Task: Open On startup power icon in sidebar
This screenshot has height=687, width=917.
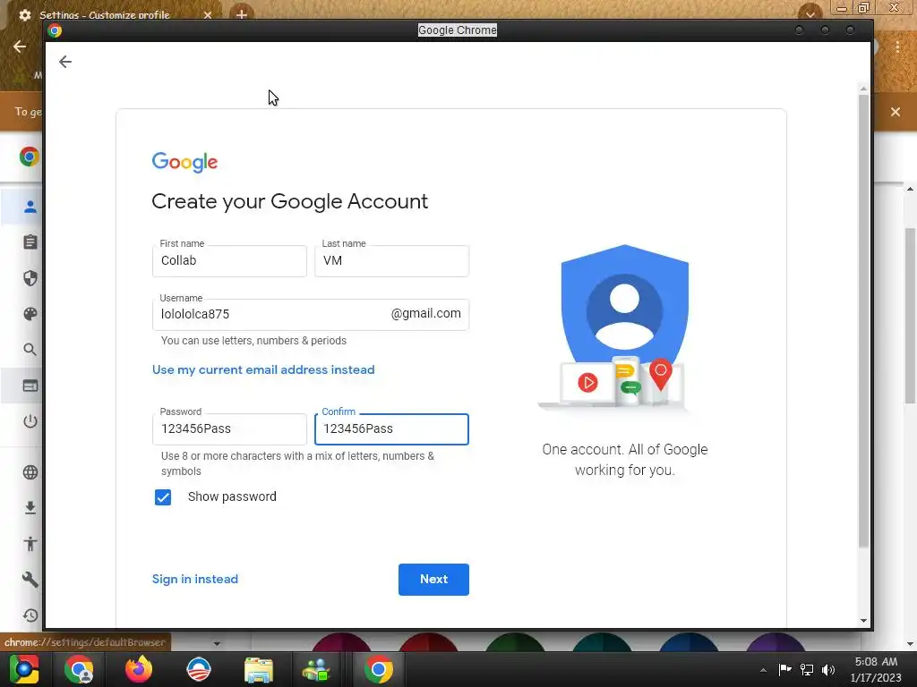Action: click(30, 421)
